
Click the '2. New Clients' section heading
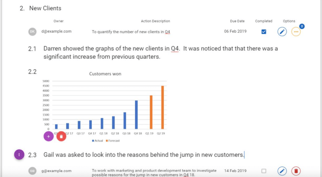pyautogui.click(x=41, y=8)
